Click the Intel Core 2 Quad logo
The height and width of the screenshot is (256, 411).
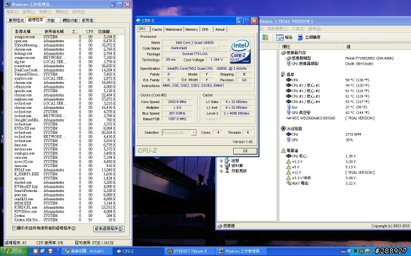pos(240,51)
